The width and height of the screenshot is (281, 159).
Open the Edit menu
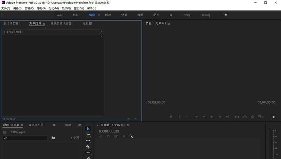click(x=17, y=8)
